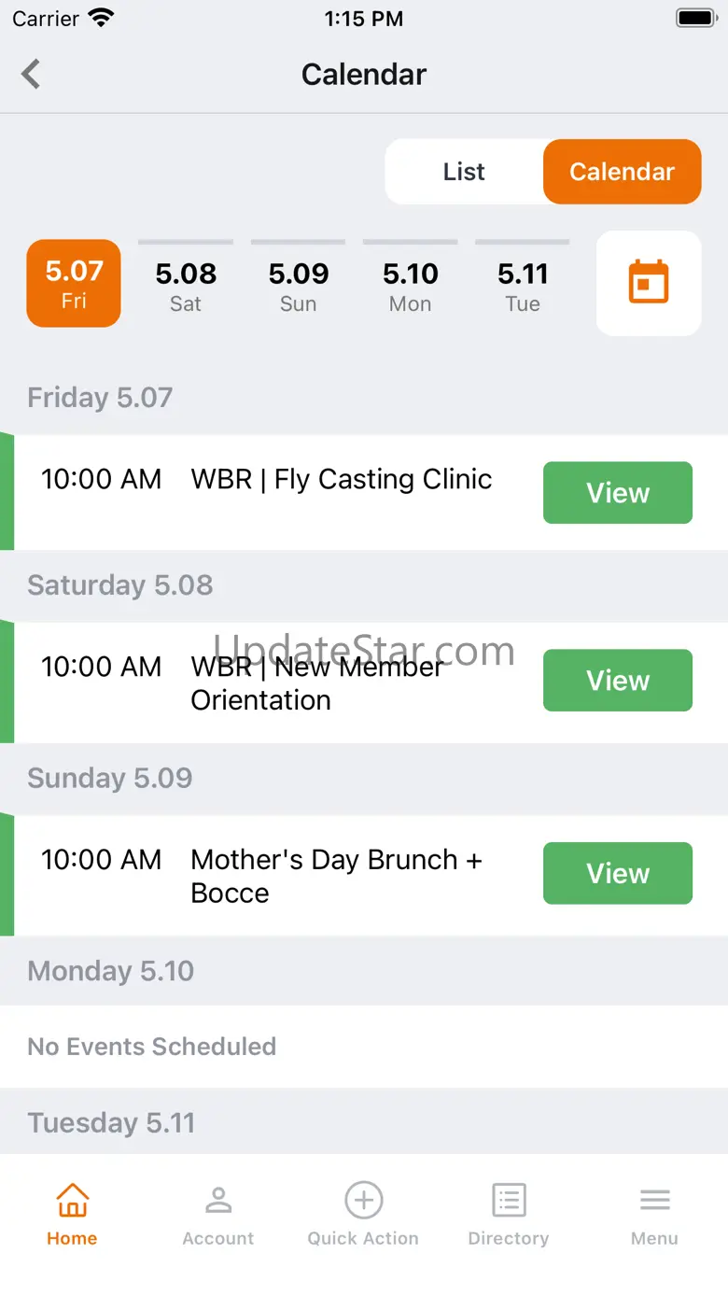The height and width of the screenshot is (1295, 728).
Task: Open the hamburger Menu icon
Action: click(x=654, y=1200)
